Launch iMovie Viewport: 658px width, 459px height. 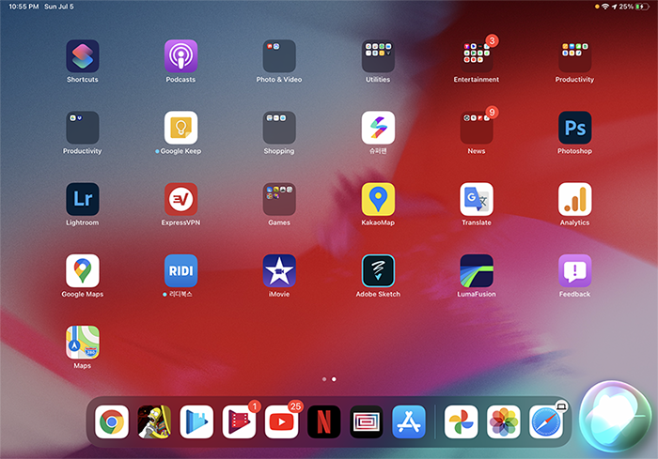[x=279, y=270]
